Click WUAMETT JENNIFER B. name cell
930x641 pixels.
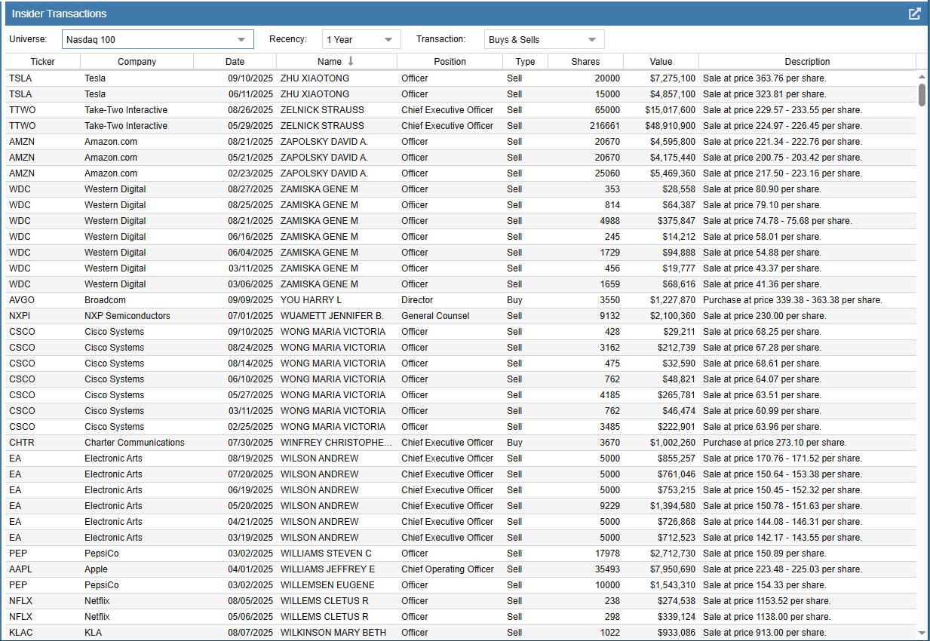coord(332,316)
